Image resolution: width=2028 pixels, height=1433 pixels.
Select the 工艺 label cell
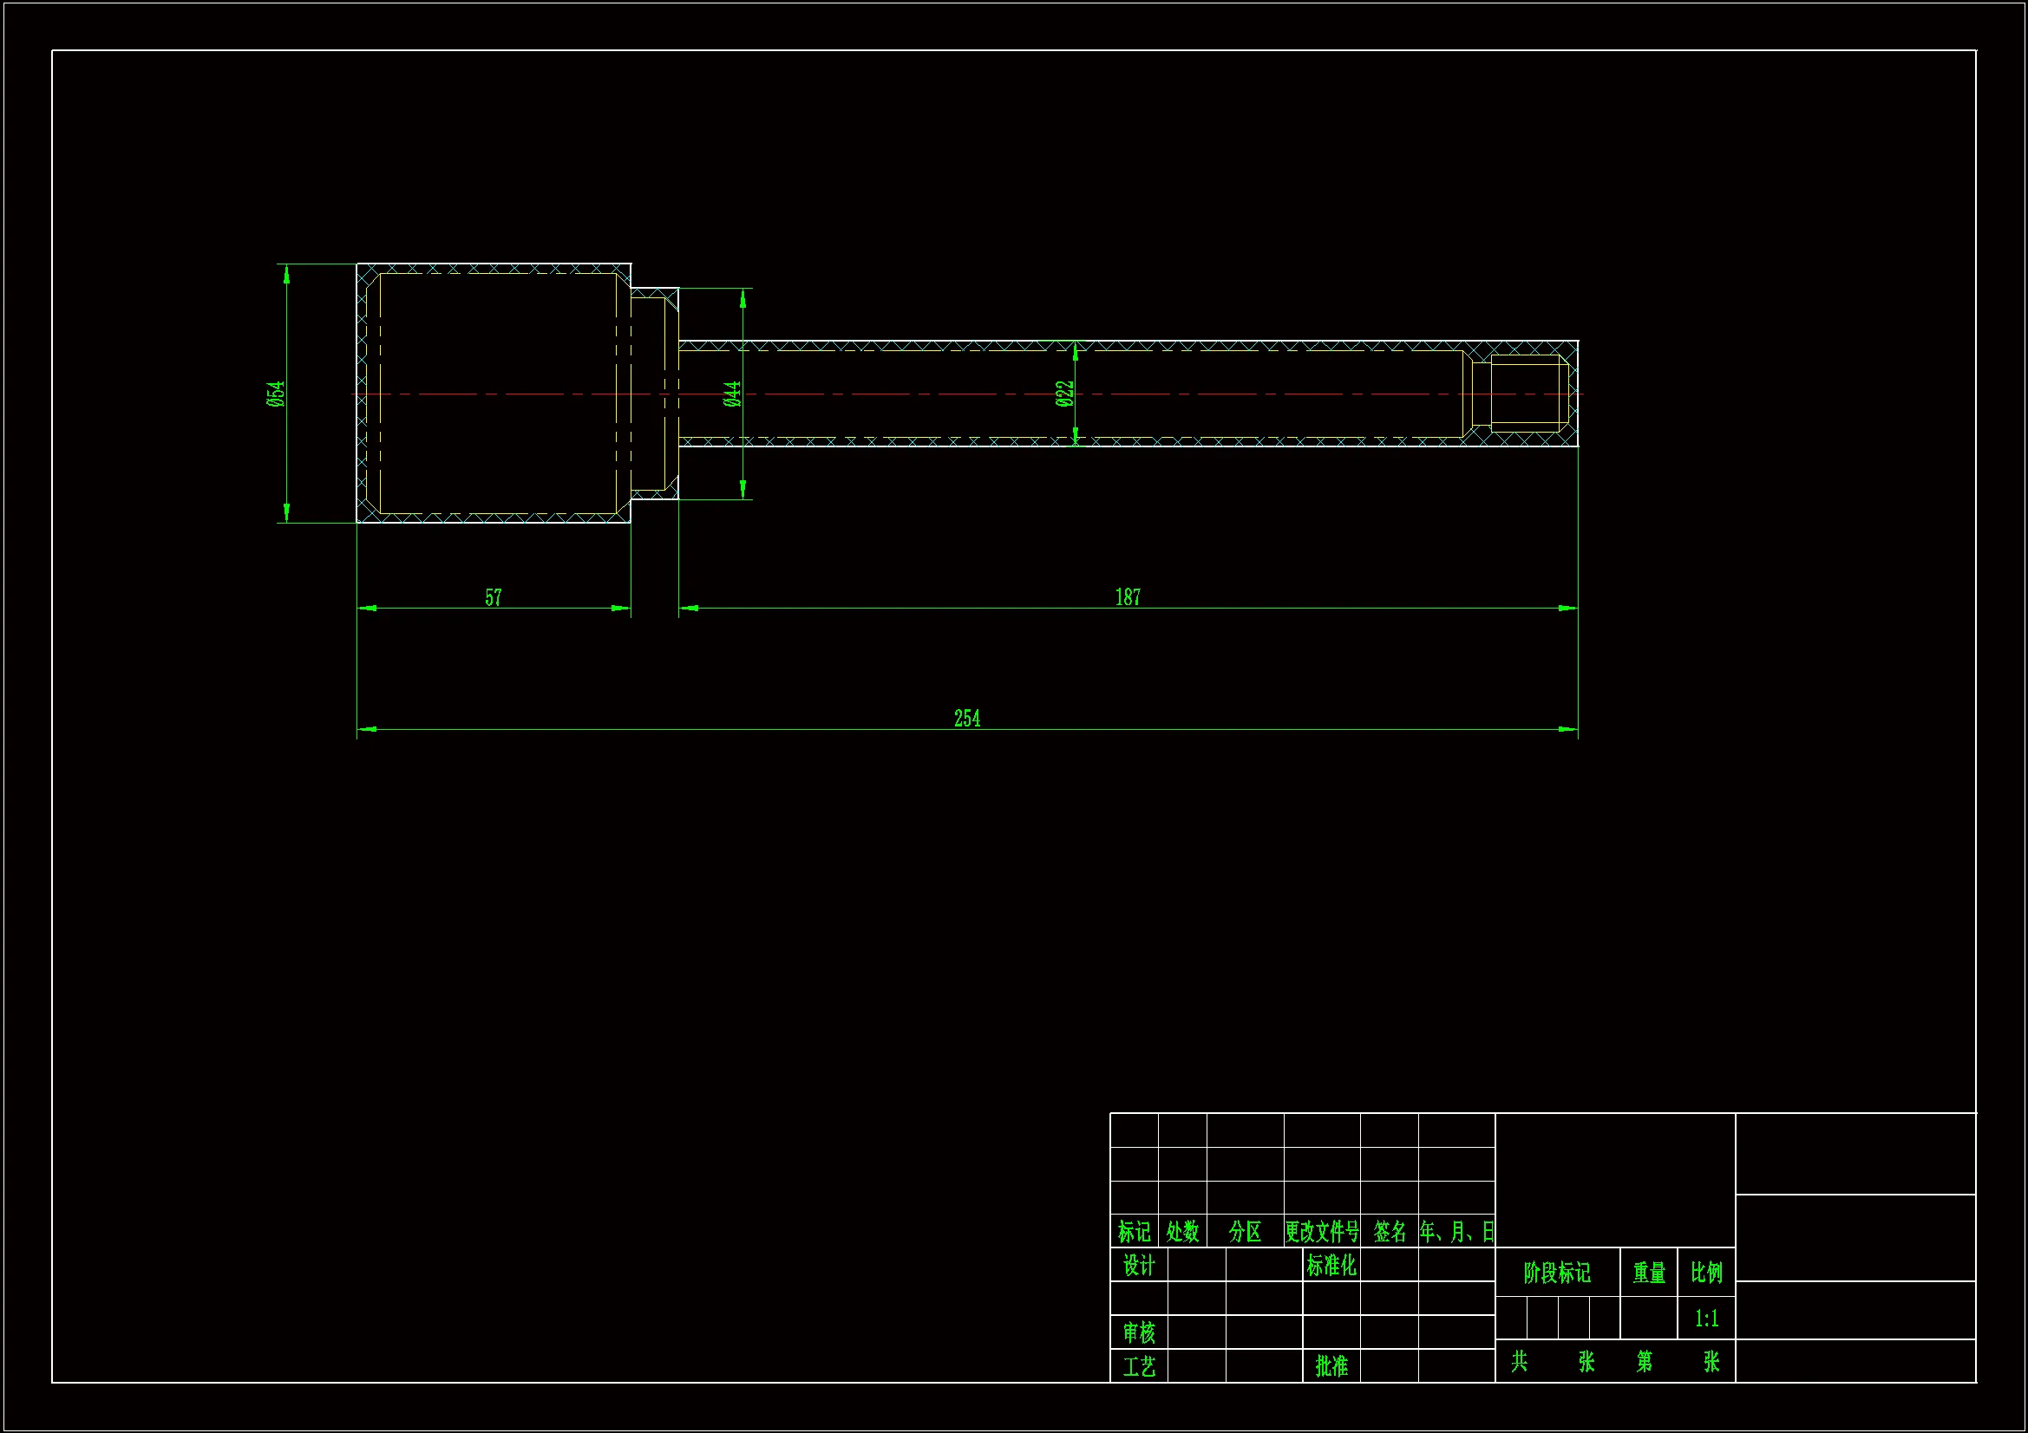(x=1139, y=1366)
